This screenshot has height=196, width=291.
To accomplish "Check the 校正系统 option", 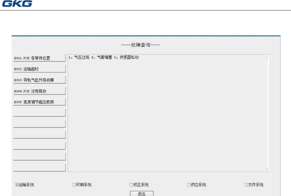I will pos(131,185).
